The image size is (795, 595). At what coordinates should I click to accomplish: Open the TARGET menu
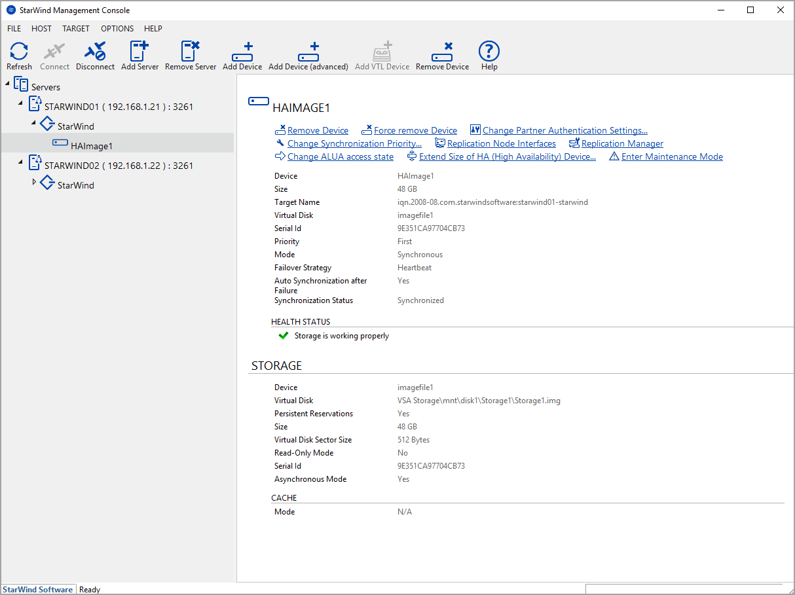pos(76,29)
